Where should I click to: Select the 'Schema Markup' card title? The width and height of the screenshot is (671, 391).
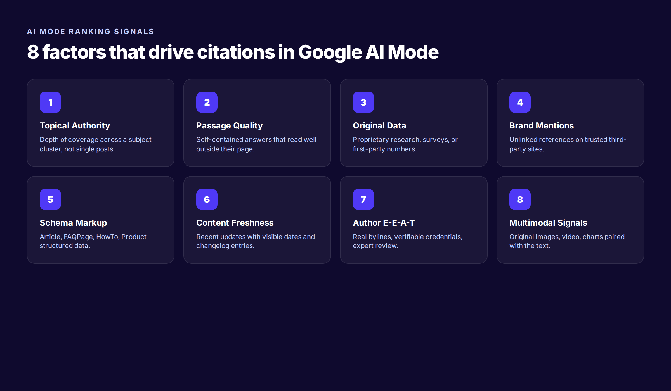pyautogui.click(x=73, y=223)
